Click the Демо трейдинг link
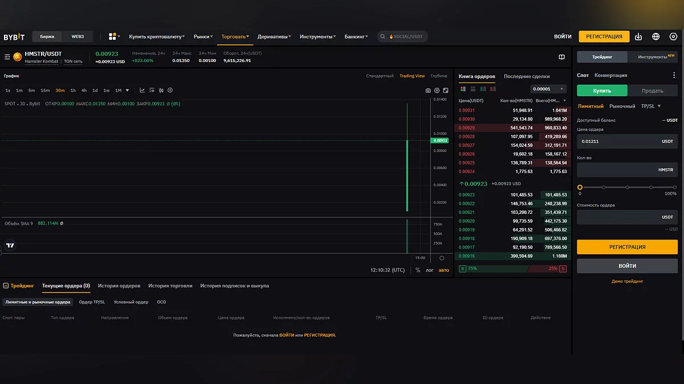Screen dimensions: 684x384 [x=627, y=281]
